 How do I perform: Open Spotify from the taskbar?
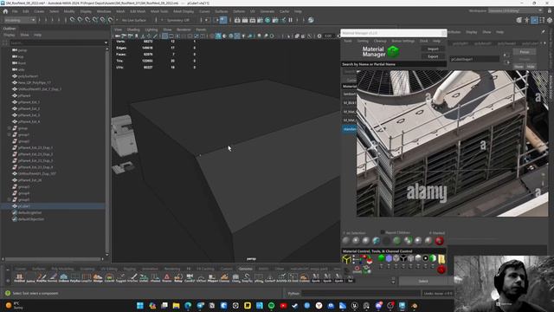pos(271,305)
